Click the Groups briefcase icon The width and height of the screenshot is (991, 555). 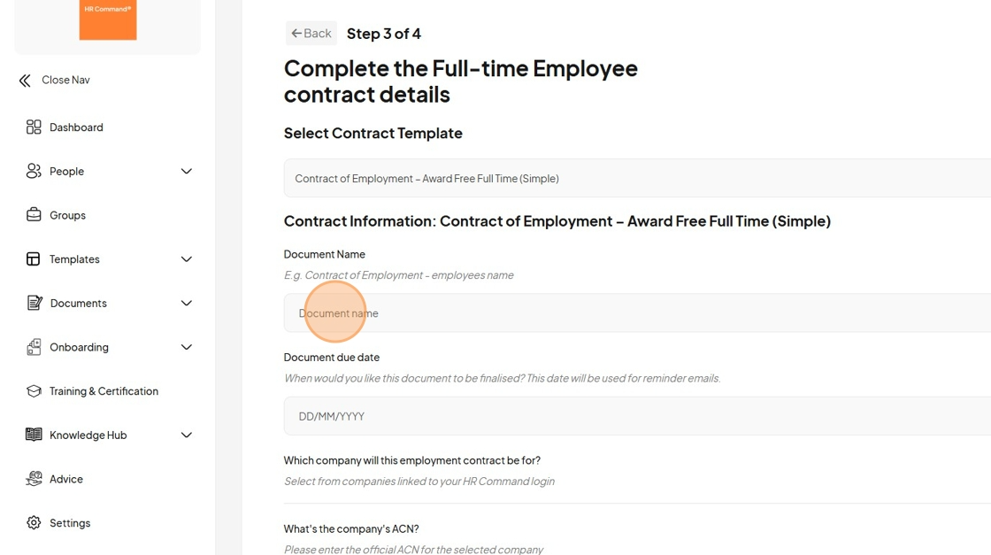pyautogui.click(x=34, y=215)
